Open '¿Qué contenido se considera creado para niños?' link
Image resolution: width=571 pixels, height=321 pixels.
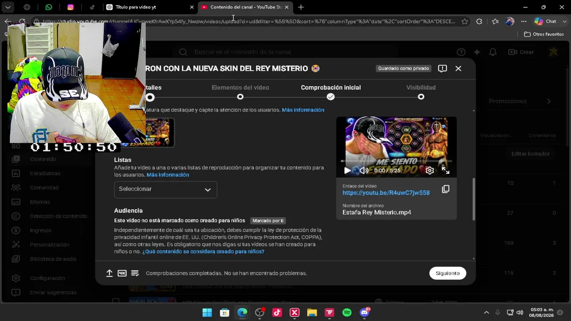point(203,251)
